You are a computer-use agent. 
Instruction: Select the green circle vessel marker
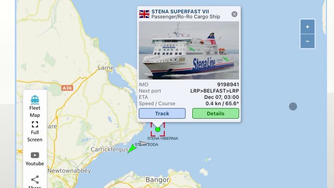click(x=157, y=129)
